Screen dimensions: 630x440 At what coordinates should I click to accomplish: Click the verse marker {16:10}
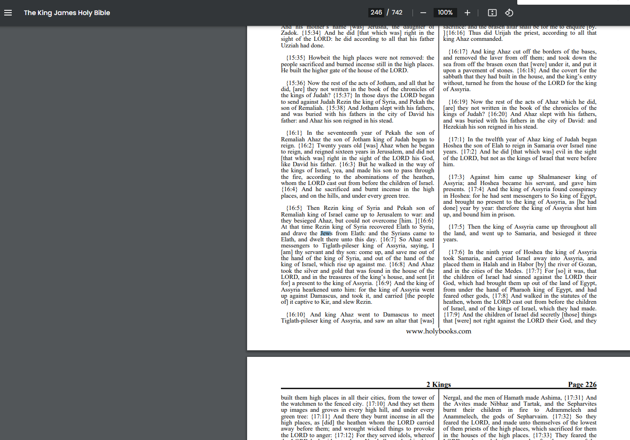(296, 315)
